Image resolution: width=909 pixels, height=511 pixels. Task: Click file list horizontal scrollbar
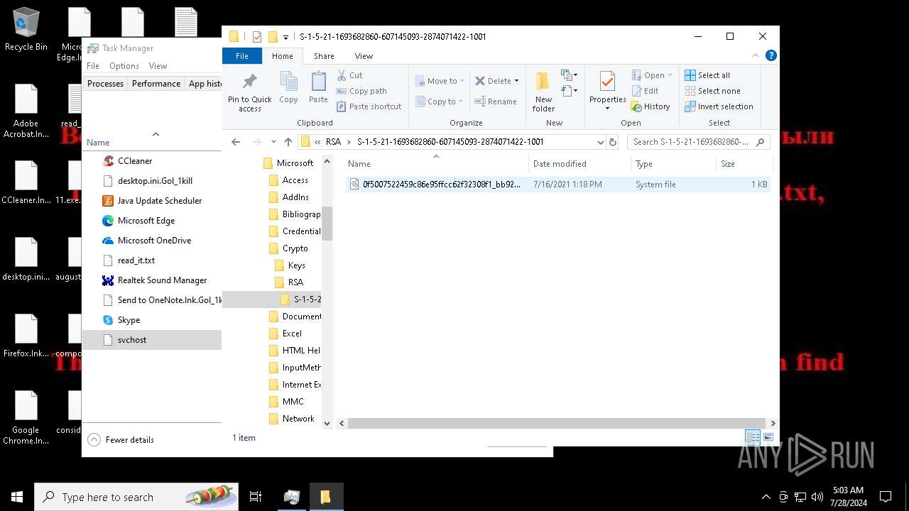pos(557,423)
